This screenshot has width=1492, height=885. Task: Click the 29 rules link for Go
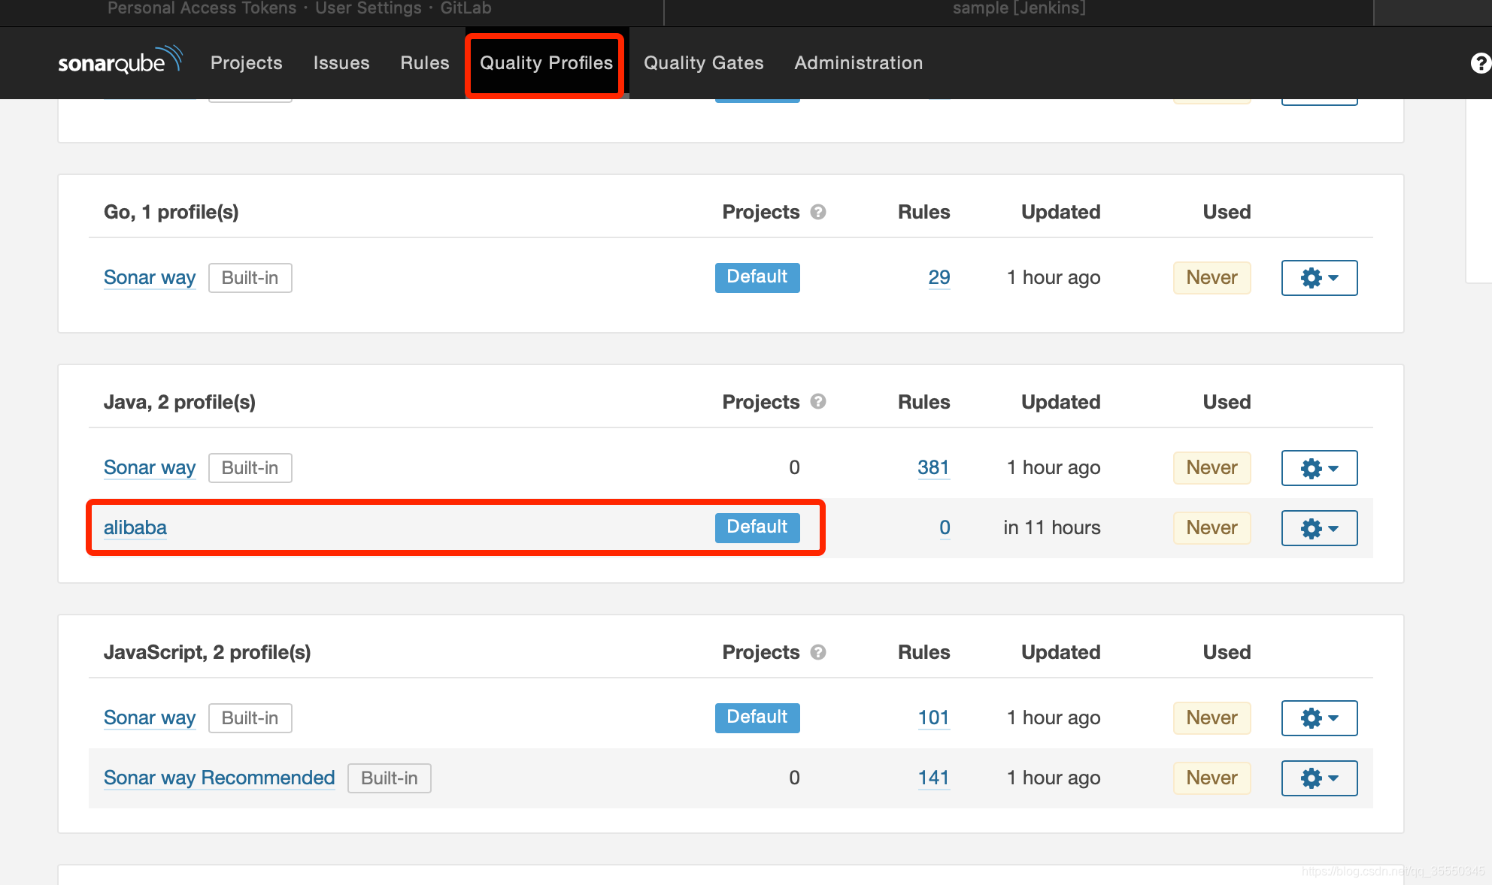[939, 278]
